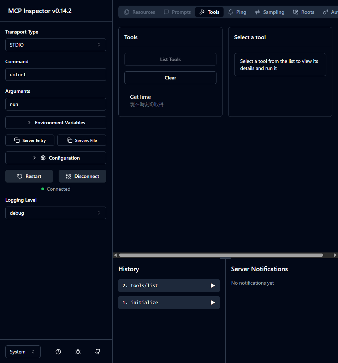The image size is (338, 363).
Task: Focus the Command field containing dotnet
Action: [55, 75]
